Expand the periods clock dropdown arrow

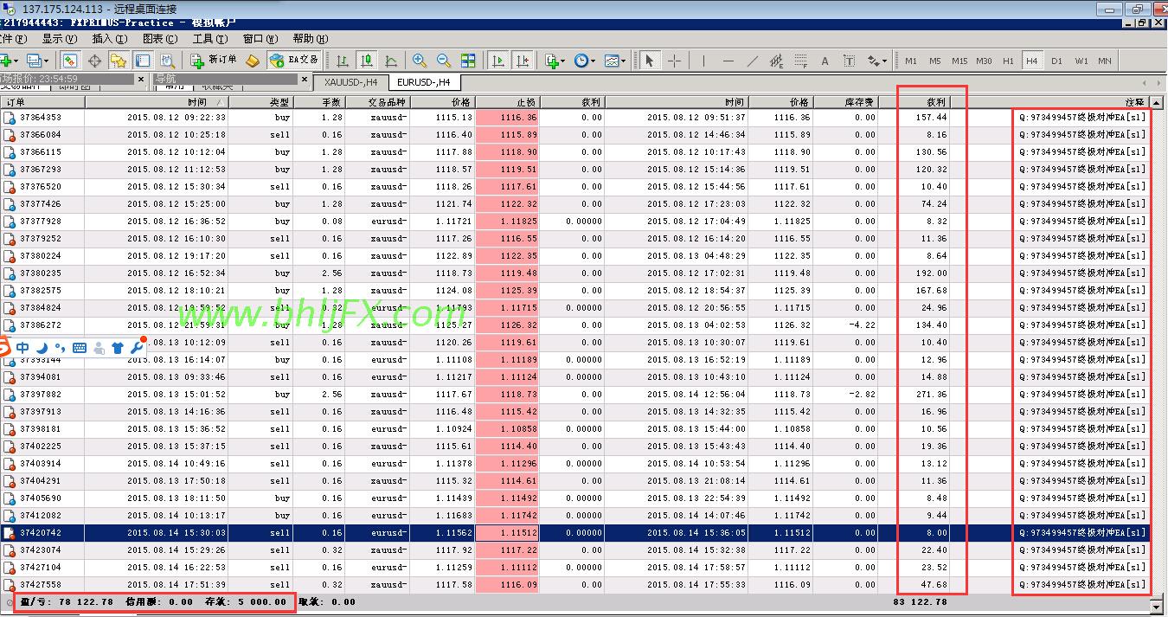pyautogui.click(x=592, y=61)
